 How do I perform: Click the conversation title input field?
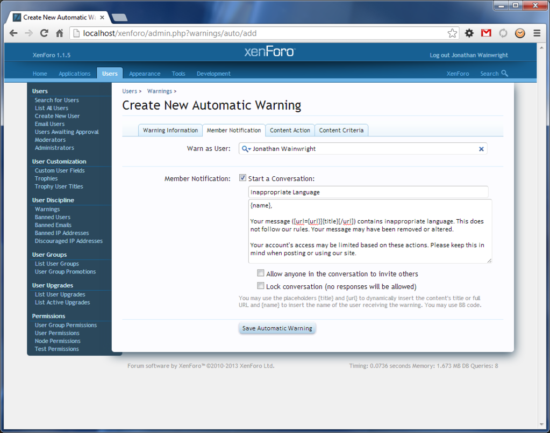[368, 192]
